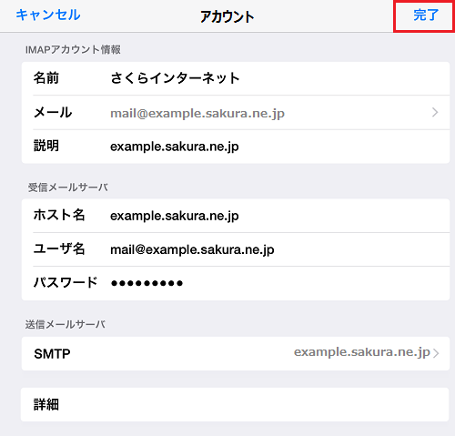Open the mail@example.sakura.ne.jp メール address
This screenshot has height=436, width=455.
[x=197, y=114]
